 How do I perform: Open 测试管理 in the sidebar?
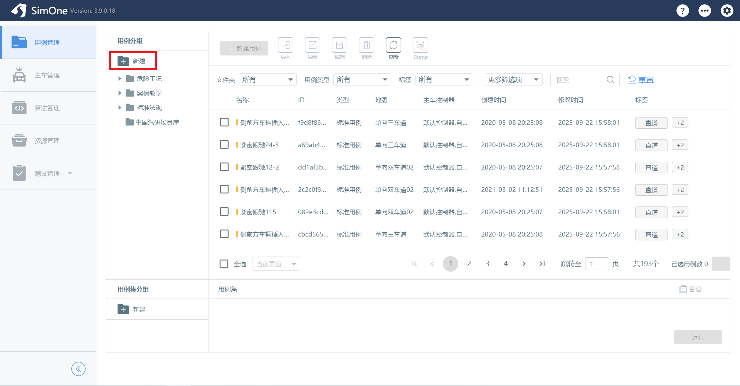pos(48,173)
